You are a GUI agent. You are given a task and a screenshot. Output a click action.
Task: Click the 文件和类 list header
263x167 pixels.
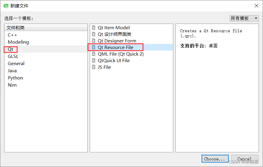point(46,27)
